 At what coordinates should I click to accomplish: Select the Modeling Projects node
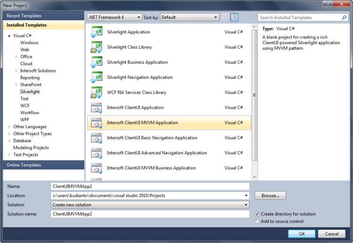[31, 148]
